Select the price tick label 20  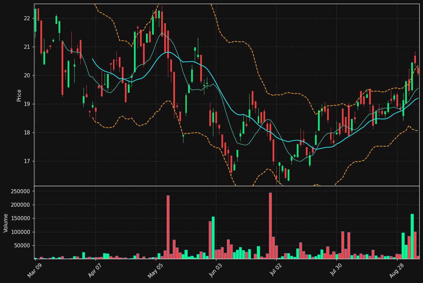pyautogui.click(x=27, y=75)
